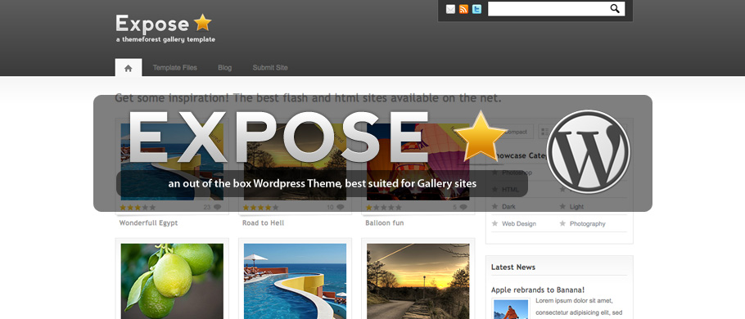This screenshot has width=745, height=319.
Task: Click the comment bubble beside count 5
Action: [463, 208]
